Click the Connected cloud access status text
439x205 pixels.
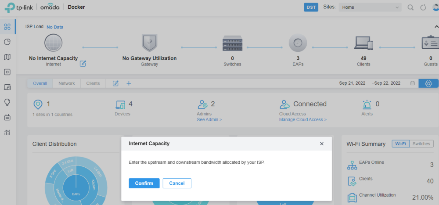pyautogui.click(x=310, y=104)
